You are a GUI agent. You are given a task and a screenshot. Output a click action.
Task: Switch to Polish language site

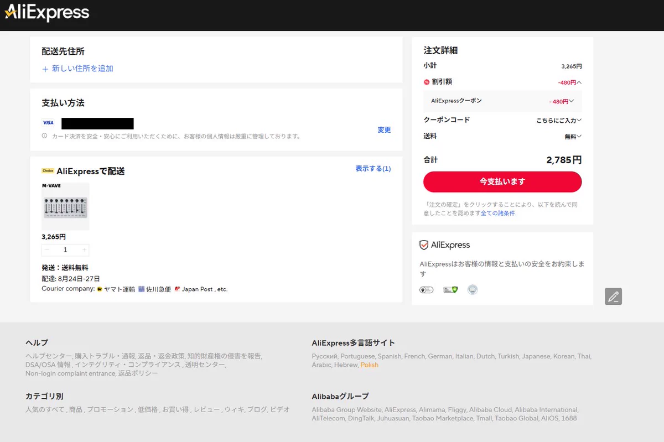click(x=370, y=365)
